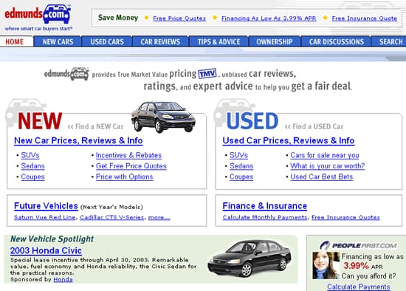The image size is (406, 291).
Task: Open What is your car worth? link
Action: point(328,166)
